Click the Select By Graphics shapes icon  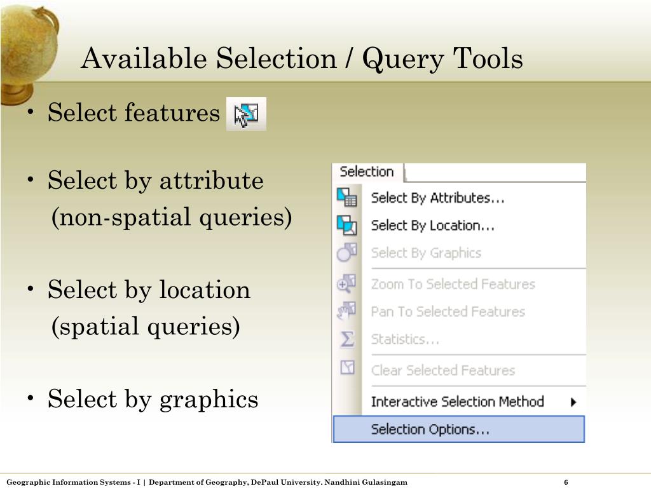point(346,252)
